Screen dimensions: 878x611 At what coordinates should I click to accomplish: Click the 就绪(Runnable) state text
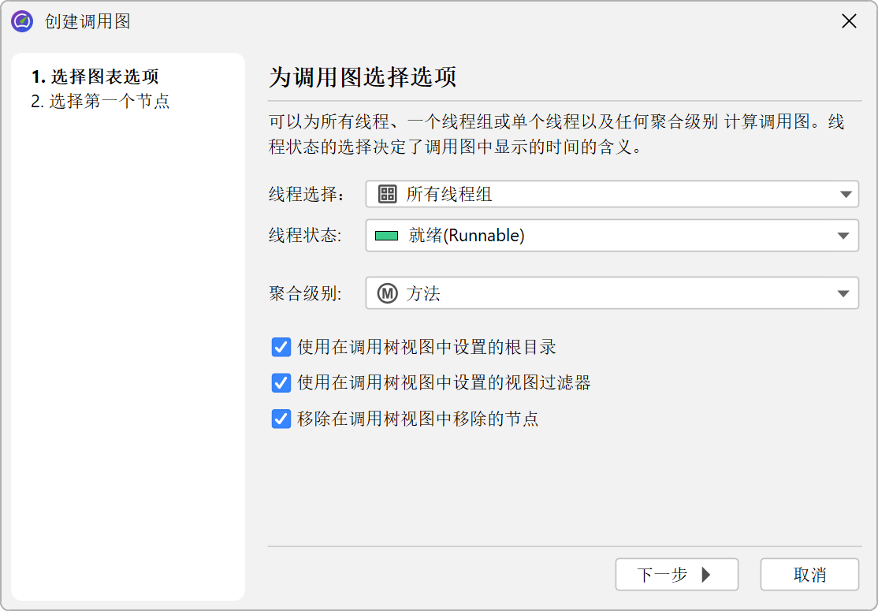pos(467,235)
